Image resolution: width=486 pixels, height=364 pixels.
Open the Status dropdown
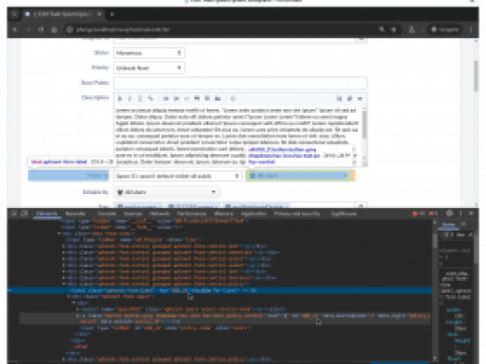click(x=149, y=53)
